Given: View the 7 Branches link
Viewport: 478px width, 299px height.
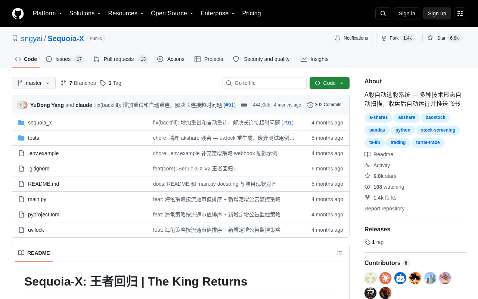Looking at the screenshot, I should pyautogui.click(x=78, y=83).
